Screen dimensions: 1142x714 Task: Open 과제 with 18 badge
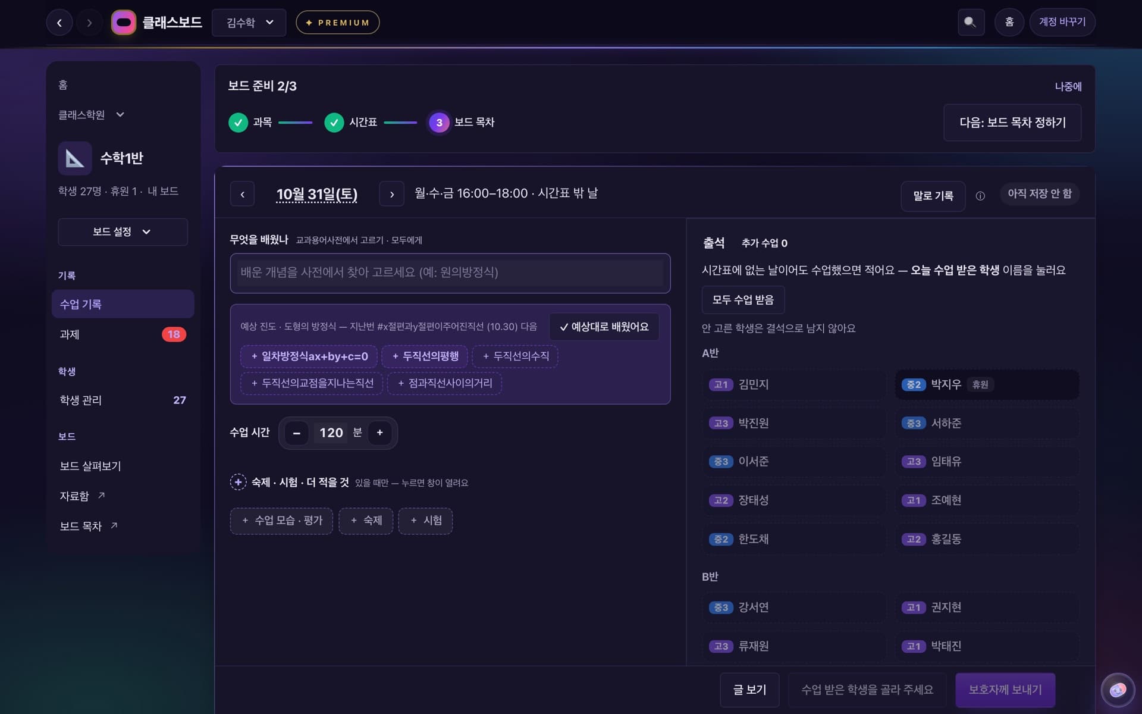tap(123, 334)
